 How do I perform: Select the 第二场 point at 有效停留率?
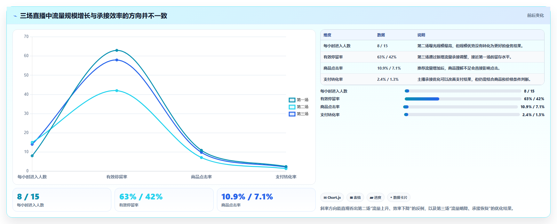pyautogui.click(x=117, y=91)
